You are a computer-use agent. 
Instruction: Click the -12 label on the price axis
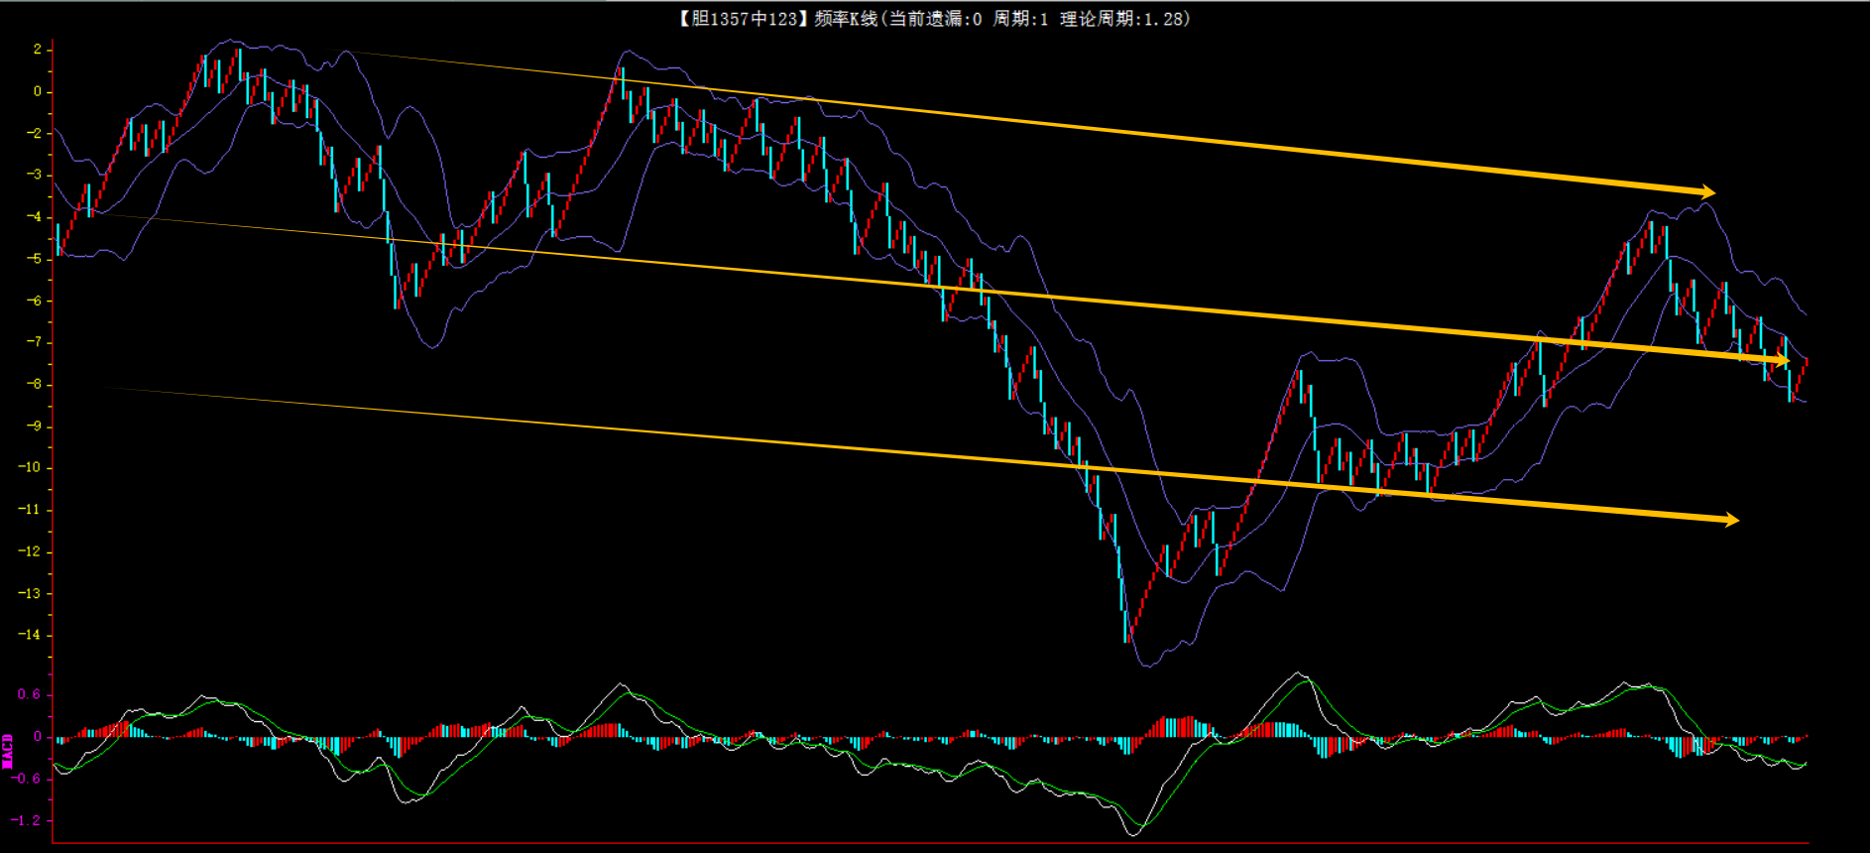[x=29, y=551]
